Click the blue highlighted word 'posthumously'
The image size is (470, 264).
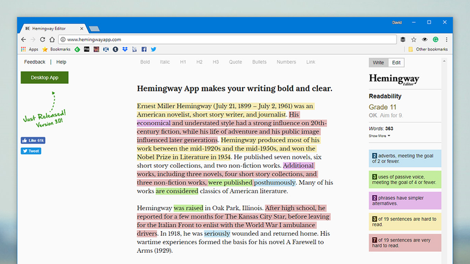coord(274,182)
